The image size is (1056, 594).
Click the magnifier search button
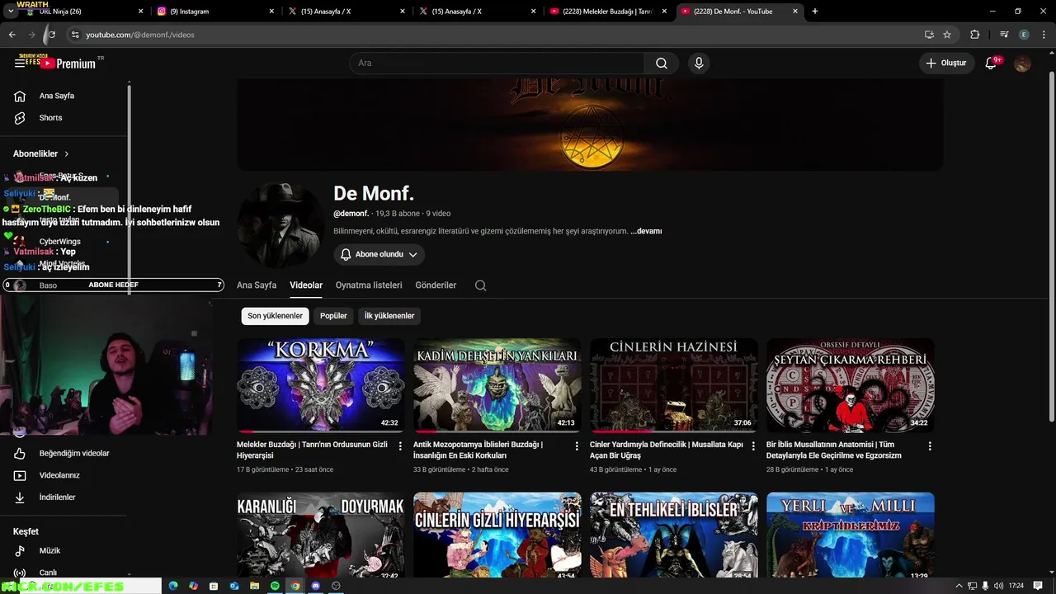click(662, 63)
